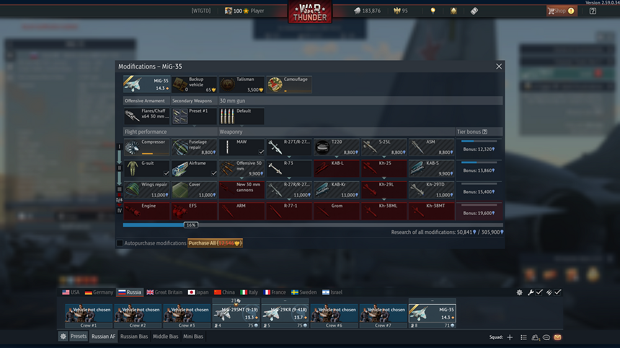The height and width of the screenshot is (348, 620).
Task: Select the Fuselage repair modification
Action: 194,147
